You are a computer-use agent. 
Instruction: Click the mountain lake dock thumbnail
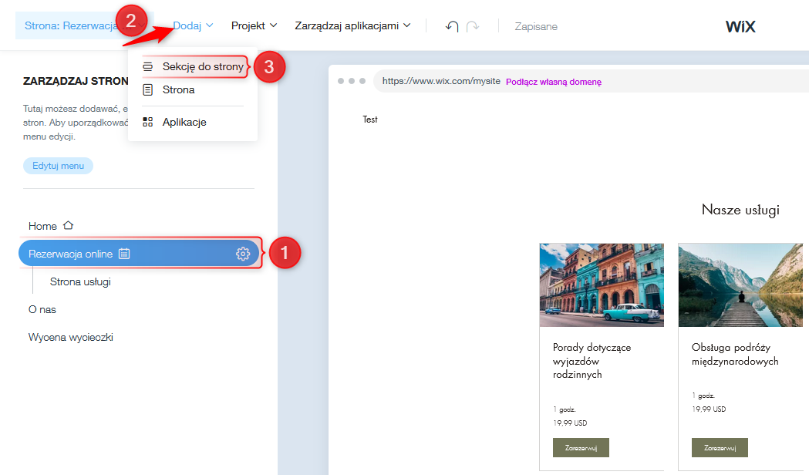click(740, 285)
